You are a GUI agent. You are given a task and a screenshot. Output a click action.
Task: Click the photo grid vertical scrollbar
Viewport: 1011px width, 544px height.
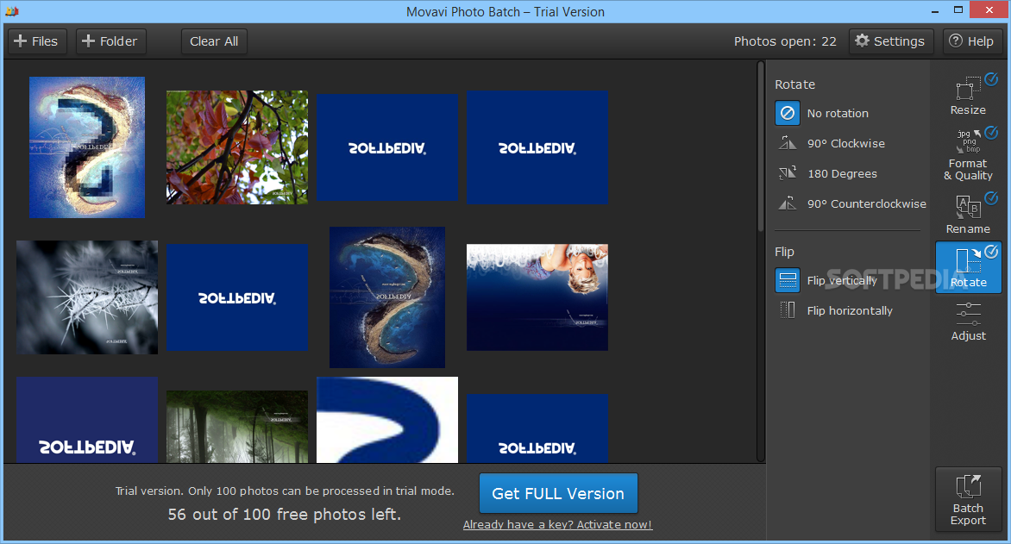point(761,147)
